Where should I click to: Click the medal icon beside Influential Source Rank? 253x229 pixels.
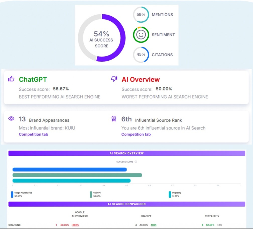tap(114, 119)
